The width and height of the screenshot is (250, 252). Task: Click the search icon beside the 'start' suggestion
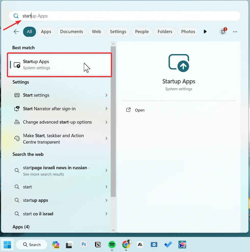(17, 187)
